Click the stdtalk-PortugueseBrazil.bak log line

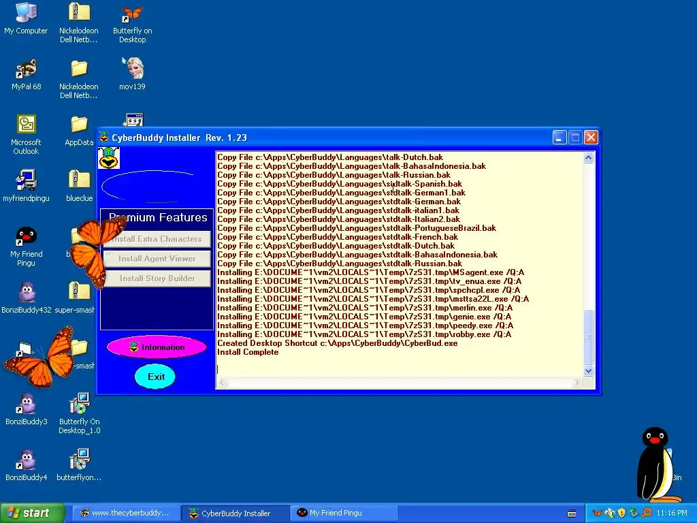[x=357, y=228]
